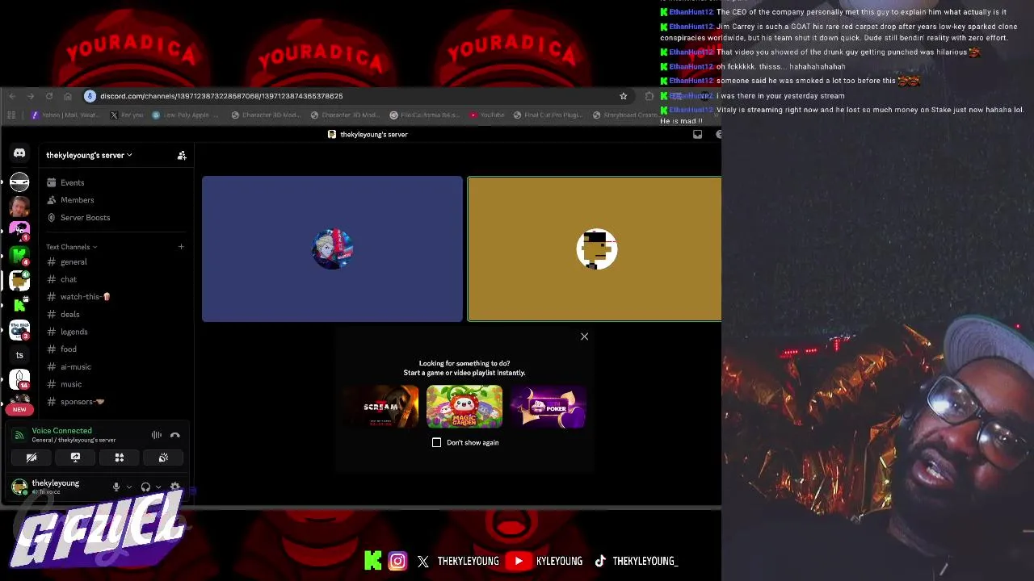Click the red NEW unread indicator
This screenshot has width=1034, height=581.
[x=19, y=409]
